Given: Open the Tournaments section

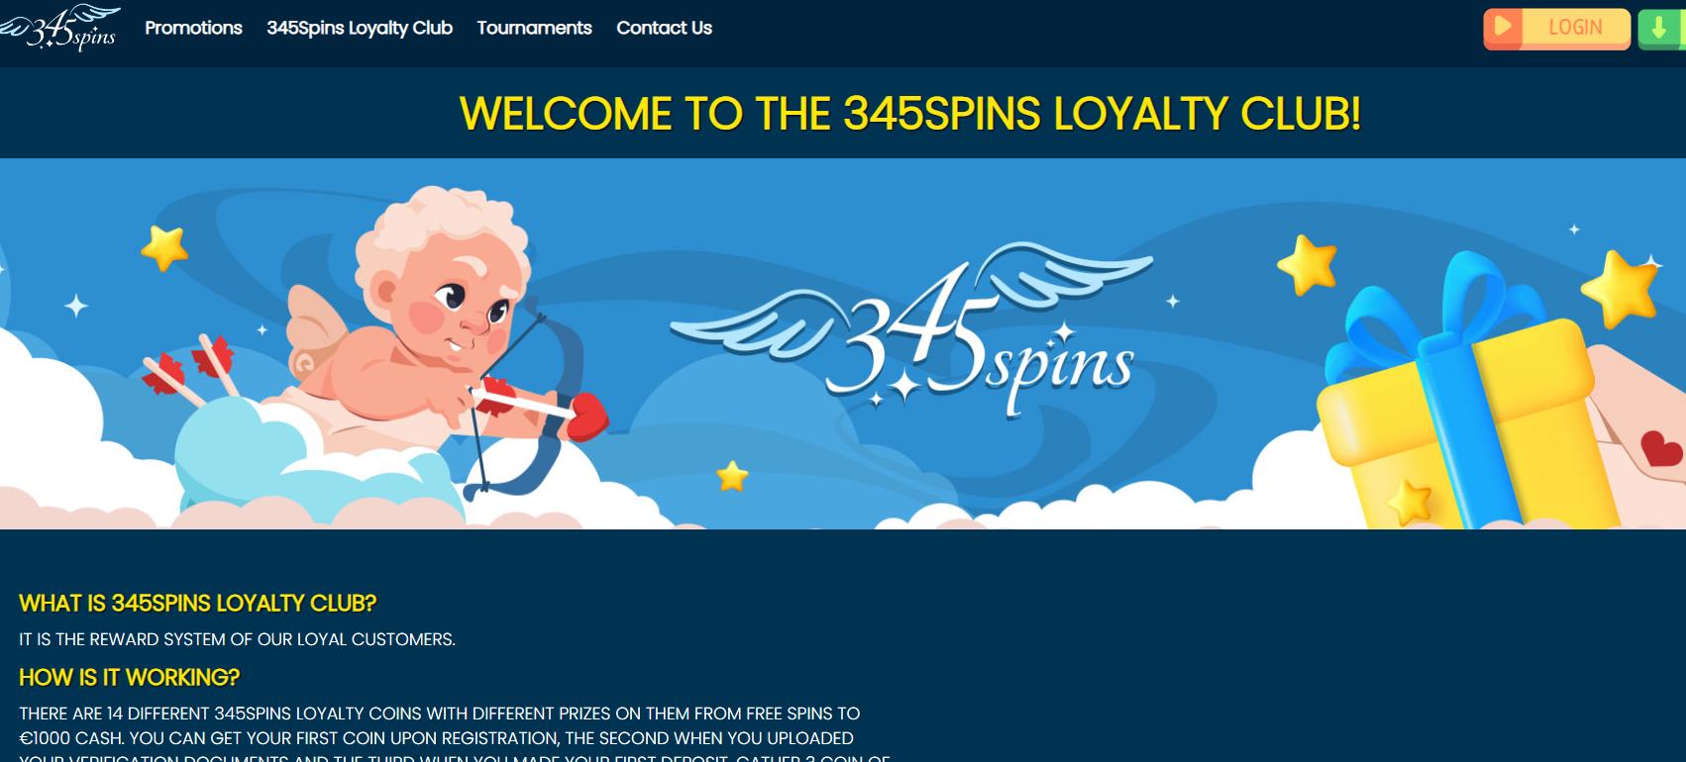Looking at the screenshot, I should coord(534,28).
